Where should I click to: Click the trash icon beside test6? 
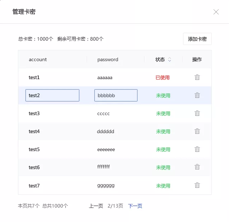click(x=197, y=167)
